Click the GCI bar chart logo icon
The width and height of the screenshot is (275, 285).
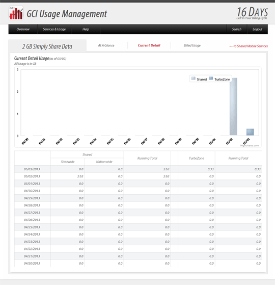pyautogui.click(x=16, y=13)
